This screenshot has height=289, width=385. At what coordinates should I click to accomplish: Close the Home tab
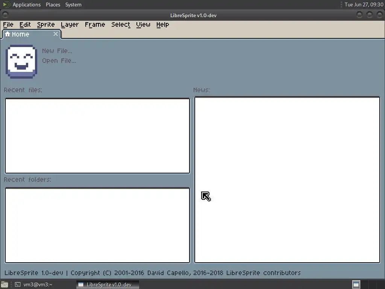56,34
